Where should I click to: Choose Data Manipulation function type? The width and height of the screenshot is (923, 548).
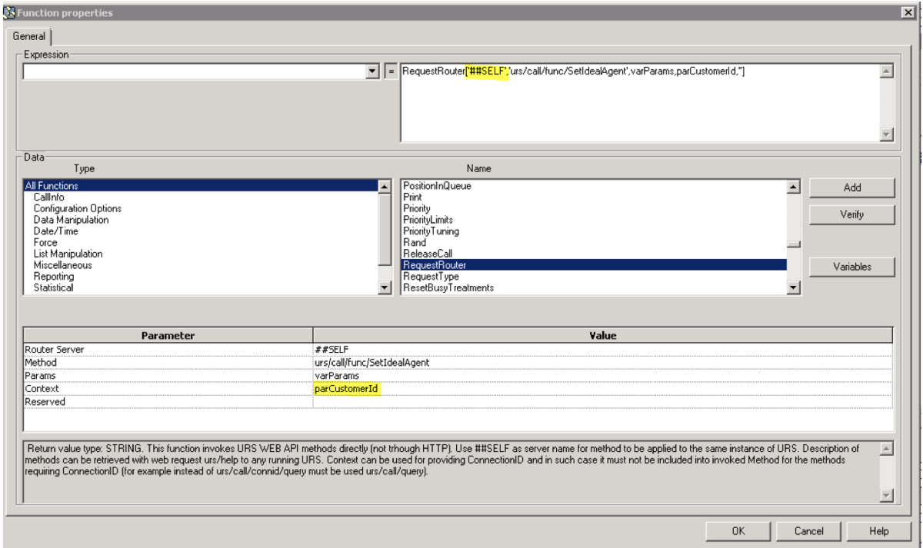click(71, 219)
